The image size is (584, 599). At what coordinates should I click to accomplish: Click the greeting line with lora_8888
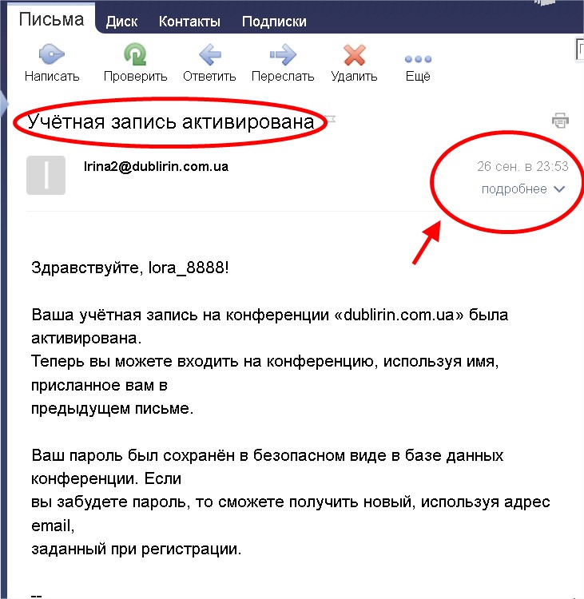pos(129,268)
